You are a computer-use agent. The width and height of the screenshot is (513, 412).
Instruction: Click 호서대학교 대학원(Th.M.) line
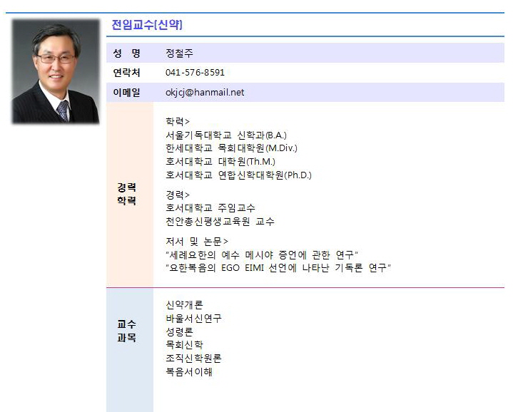pos(220,161)
